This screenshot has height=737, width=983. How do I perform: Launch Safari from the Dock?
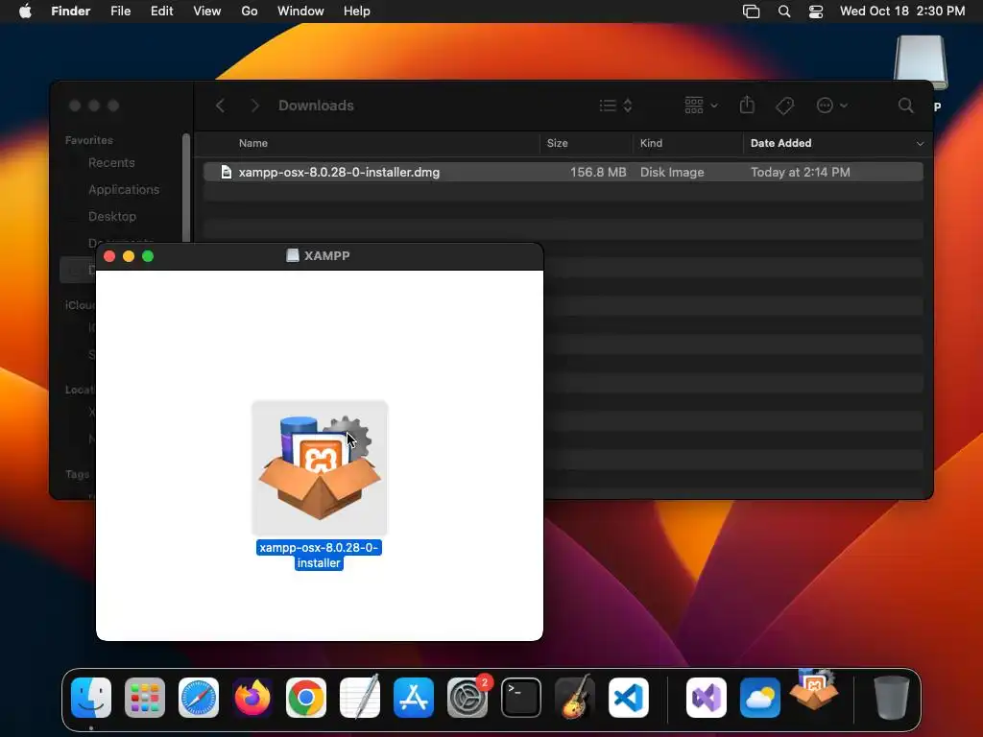[x=199, y=698]
